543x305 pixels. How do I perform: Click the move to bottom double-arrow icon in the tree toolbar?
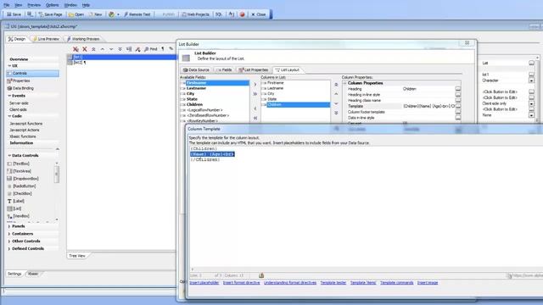coord(120,49)
